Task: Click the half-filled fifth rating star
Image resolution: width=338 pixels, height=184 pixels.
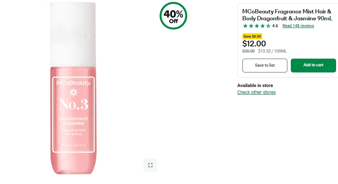Action: pos(268,26)
